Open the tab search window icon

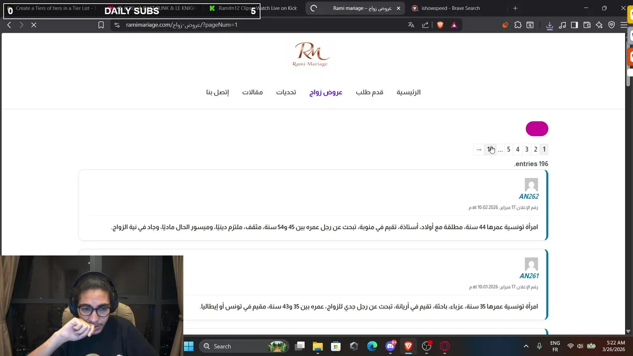[x=530, y=25]
